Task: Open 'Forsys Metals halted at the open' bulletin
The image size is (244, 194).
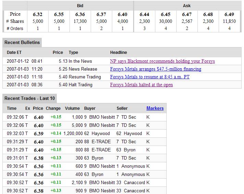Action: 141,85
